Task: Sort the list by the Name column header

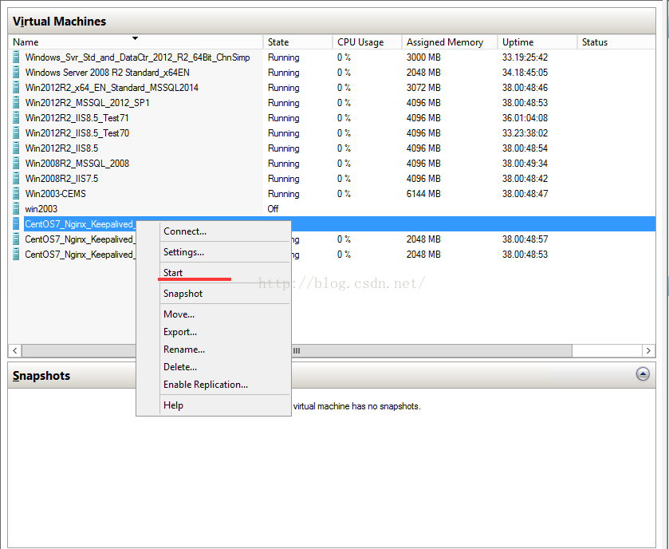Action: click(x=136, y=41)
